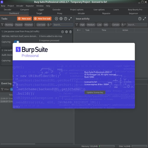Image resolution: width=148 pixels, height=148 pixels.
Task: Open the Project options tab
Action: click(77, 9)
